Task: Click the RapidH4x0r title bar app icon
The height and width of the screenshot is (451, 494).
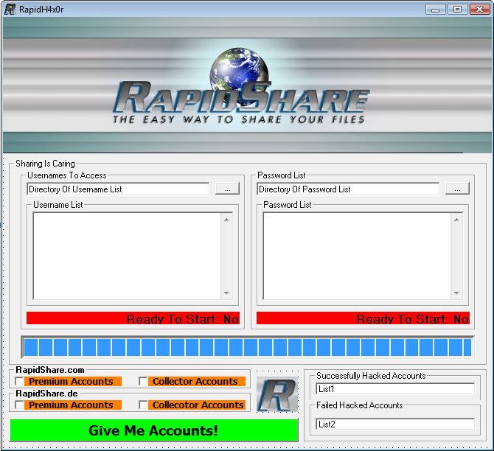Action: [x=10, y=9]
